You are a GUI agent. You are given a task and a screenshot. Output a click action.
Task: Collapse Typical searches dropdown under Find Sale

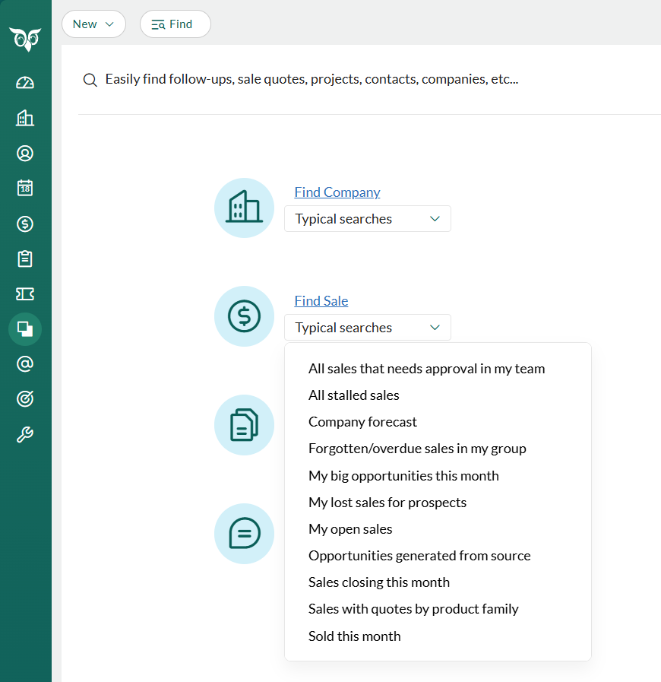[367, 328]
